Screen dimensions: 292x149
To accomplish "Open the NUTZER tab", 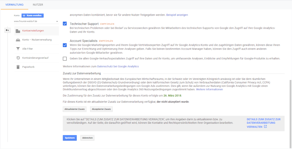I will tap(38, 5).
